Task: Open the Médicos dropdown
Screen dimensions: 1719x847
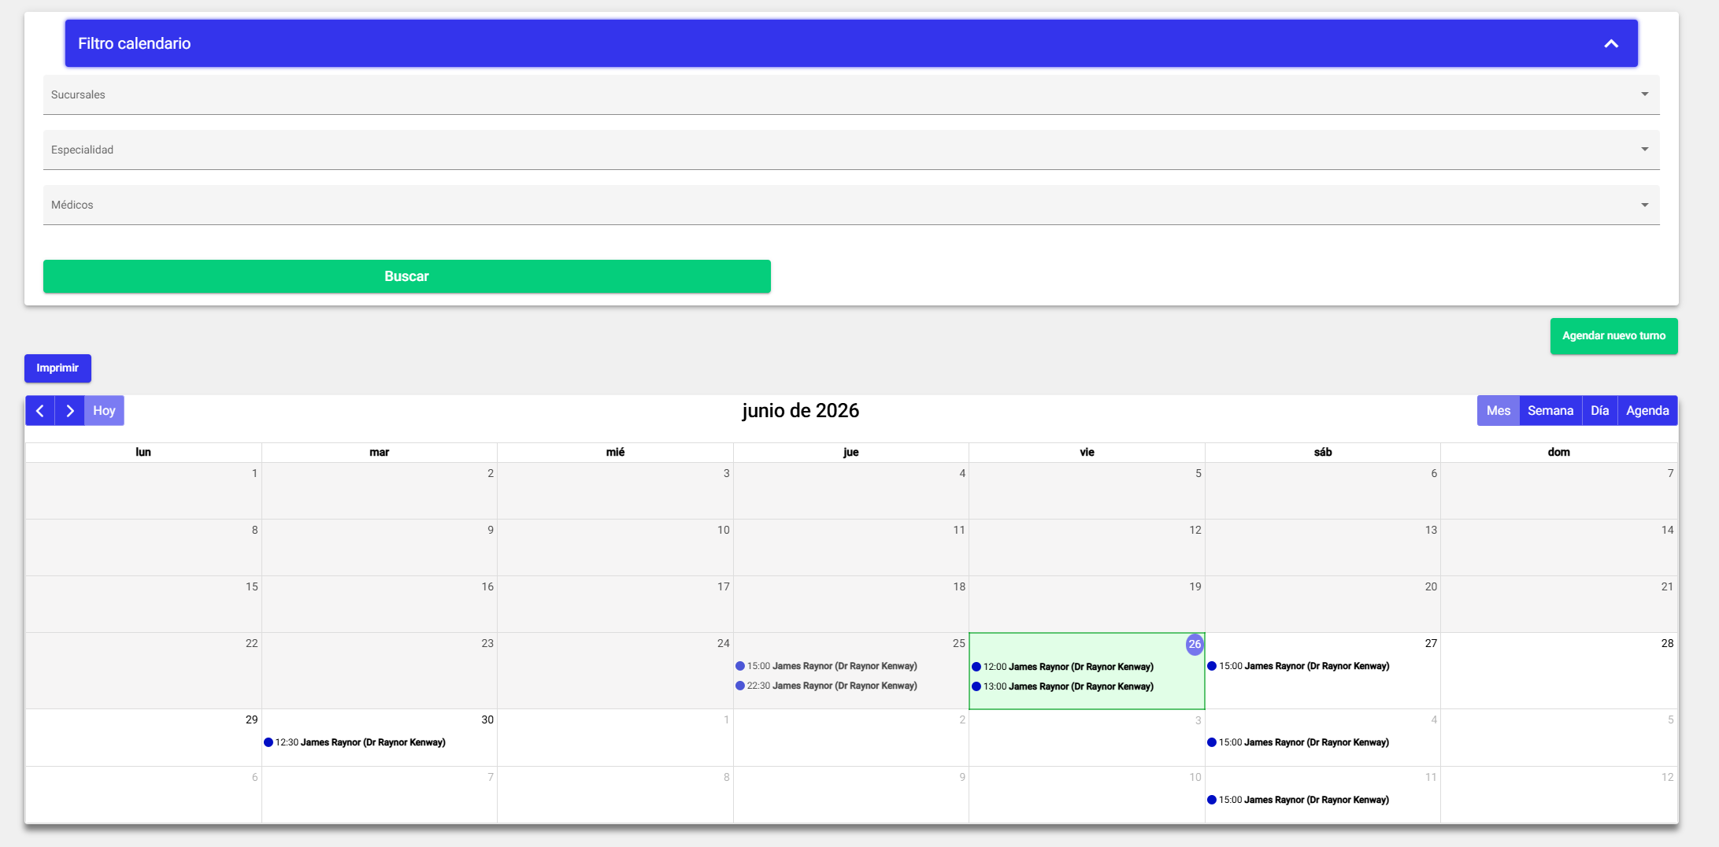Action: 851,205
